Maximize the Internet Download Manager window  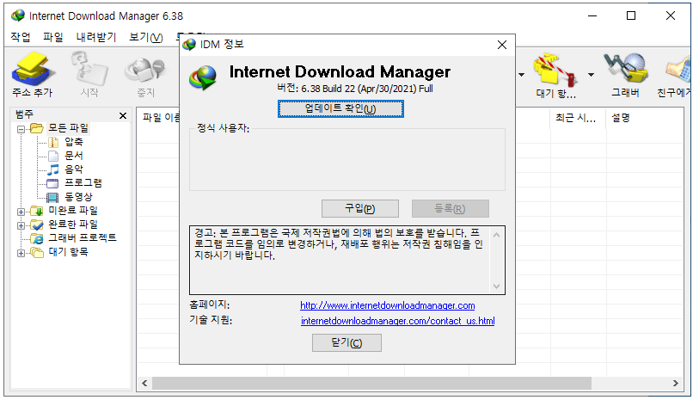click(631, 15)
